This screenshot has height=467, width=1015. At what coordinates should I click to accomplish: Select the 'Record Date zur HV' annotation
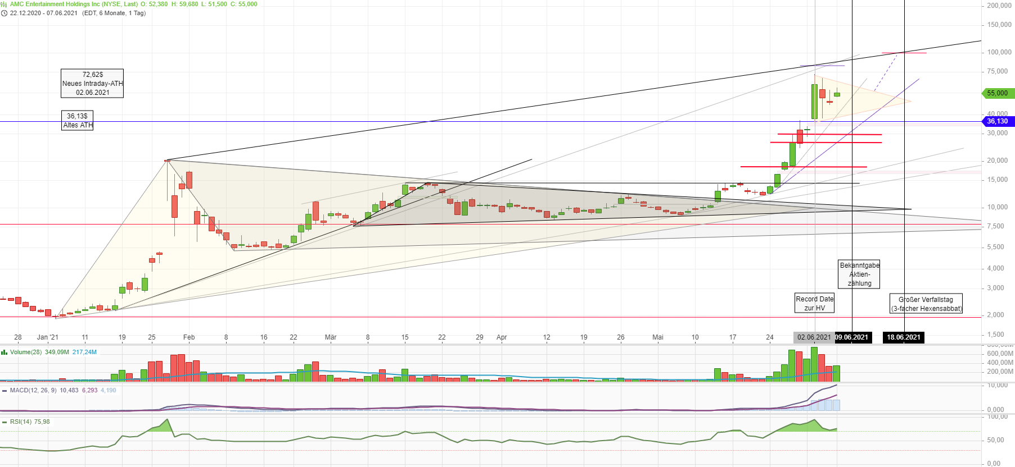(814, 303)
